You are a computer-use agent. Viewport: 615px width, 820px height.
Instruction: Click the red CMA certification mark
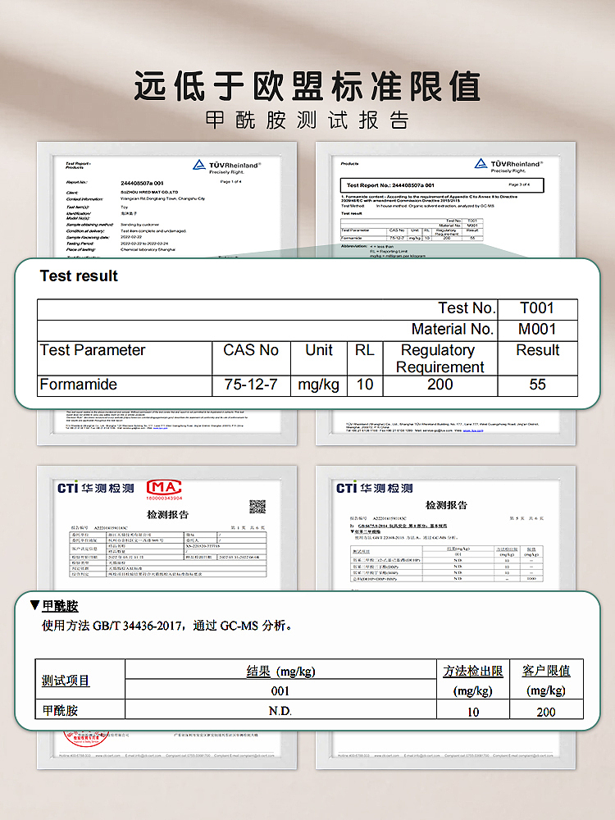point(164,490)
